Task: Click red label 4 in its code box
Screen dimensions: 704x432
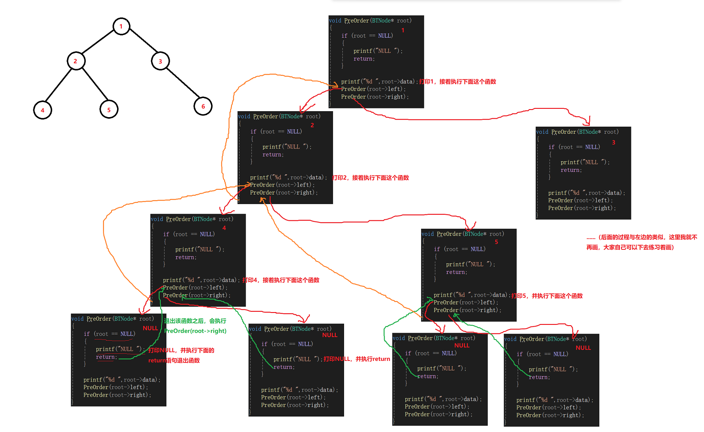Action: (224, 228)
